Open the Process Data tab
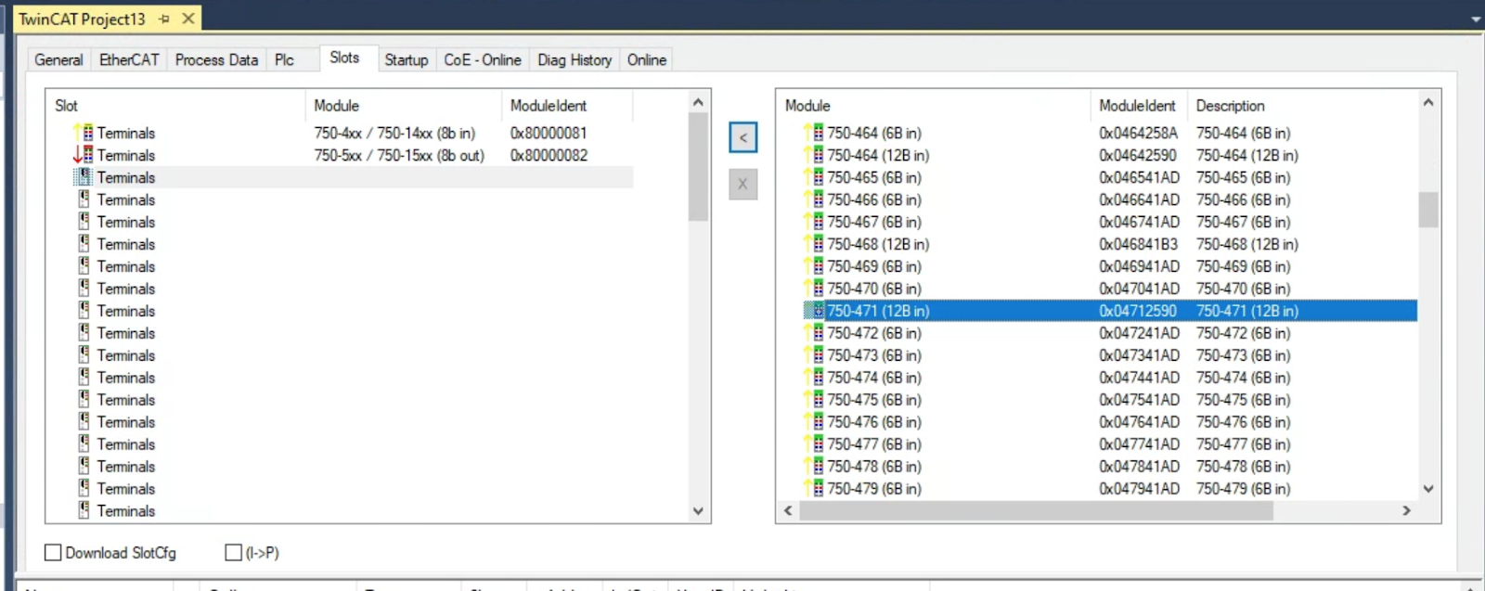Viewport: 1485px width, 591px height. point(216,60)
